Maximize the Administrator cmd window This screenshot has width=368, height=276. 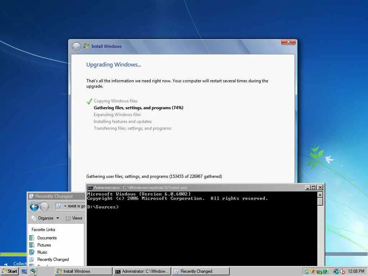tap(313, 188)
